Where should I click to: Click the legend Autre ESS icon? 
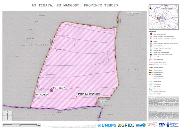tap(151, 57)
